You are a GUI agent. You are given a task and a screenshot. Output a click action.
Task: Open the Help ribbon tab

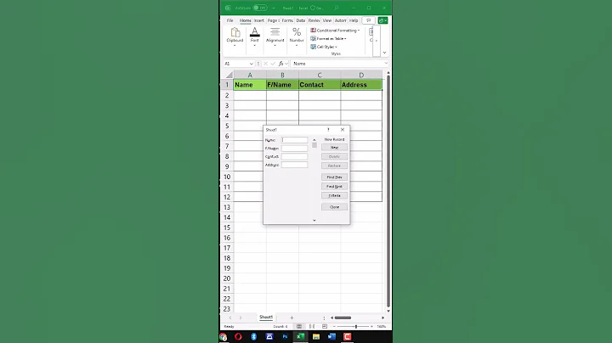pos(354,20)
